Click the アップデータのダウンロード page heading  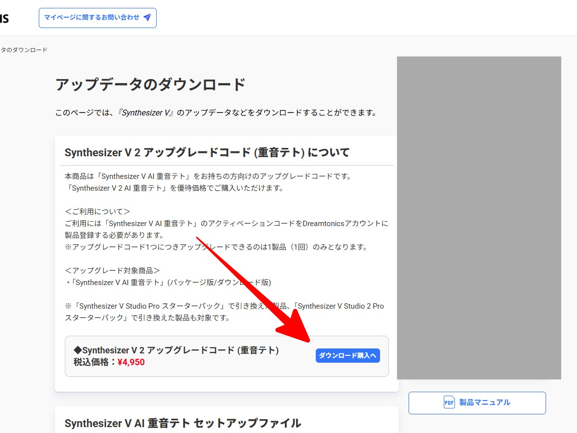point(150,85)
